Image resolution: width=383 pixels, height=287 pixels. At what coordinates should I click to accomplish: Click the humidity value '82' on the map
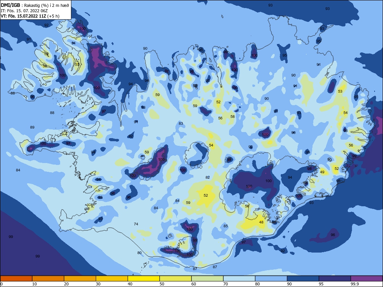click(208, 178)
